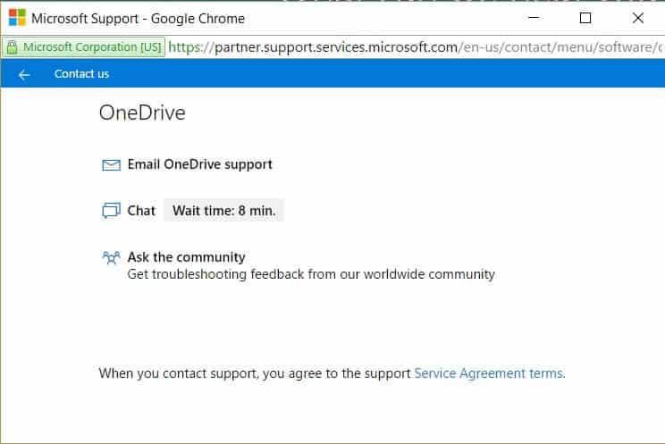Click the back arrow in Contact us bar
665x444 pixels.
(24, 75)
